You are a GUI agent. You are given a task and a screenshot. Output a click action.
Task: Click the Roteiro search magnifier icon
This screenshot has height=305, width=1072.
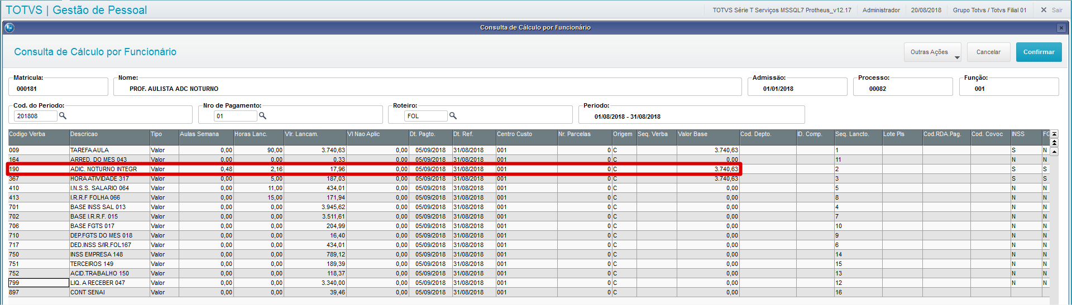[453, 115]
